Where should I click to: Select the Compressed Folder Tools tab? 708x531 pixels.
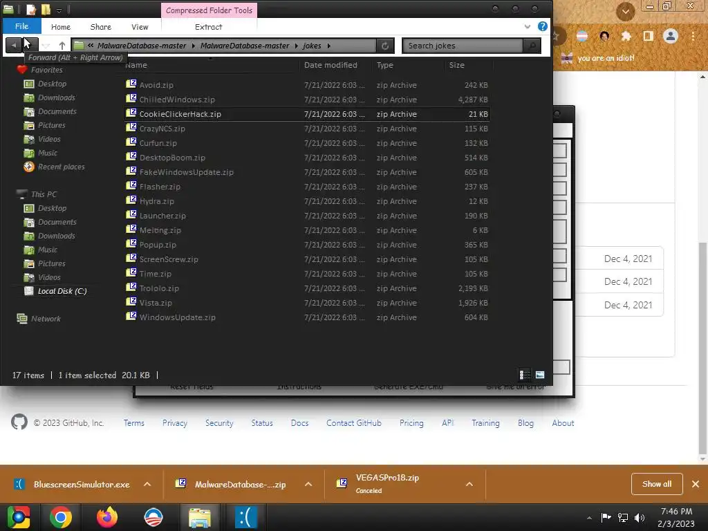[209, 10]
